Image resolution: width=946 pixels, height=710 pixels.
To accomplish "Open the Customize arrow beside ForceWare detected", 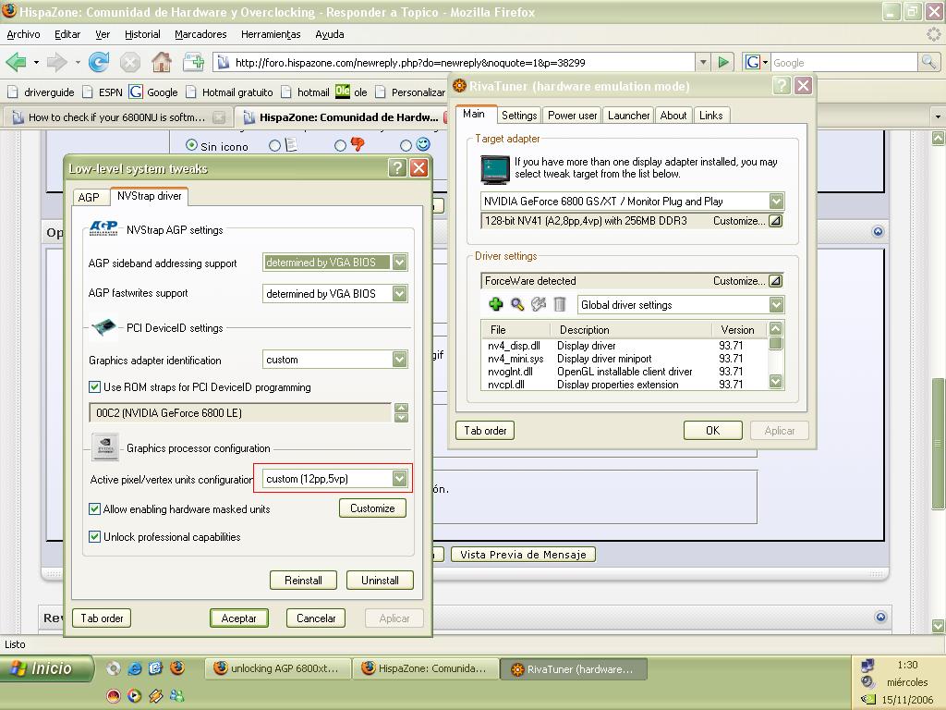I will coord(775,281).
